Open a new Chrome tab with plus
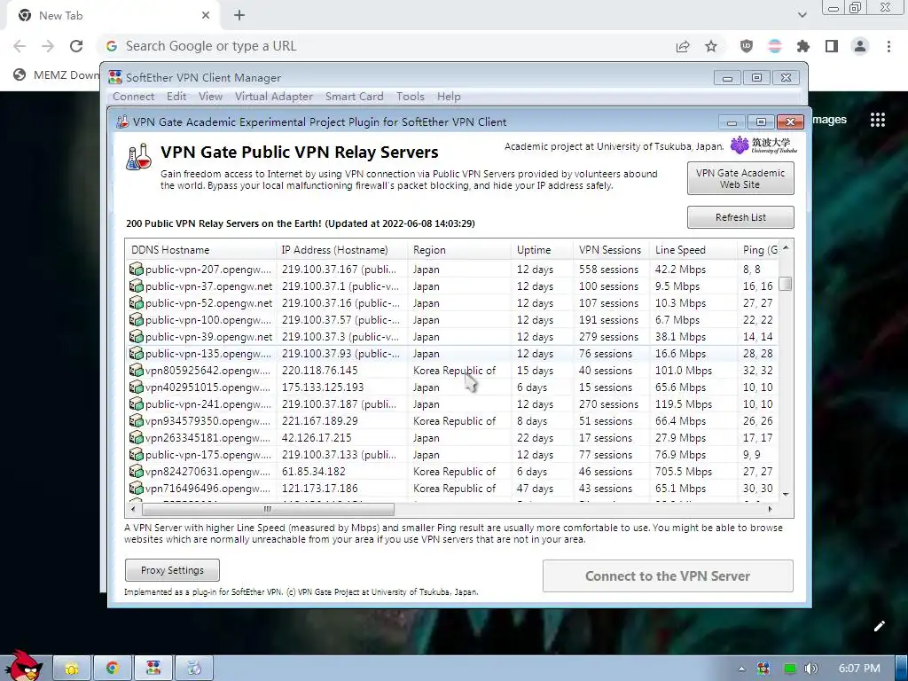The width and height of the screenshot is (908, 681). coord(239,16)
